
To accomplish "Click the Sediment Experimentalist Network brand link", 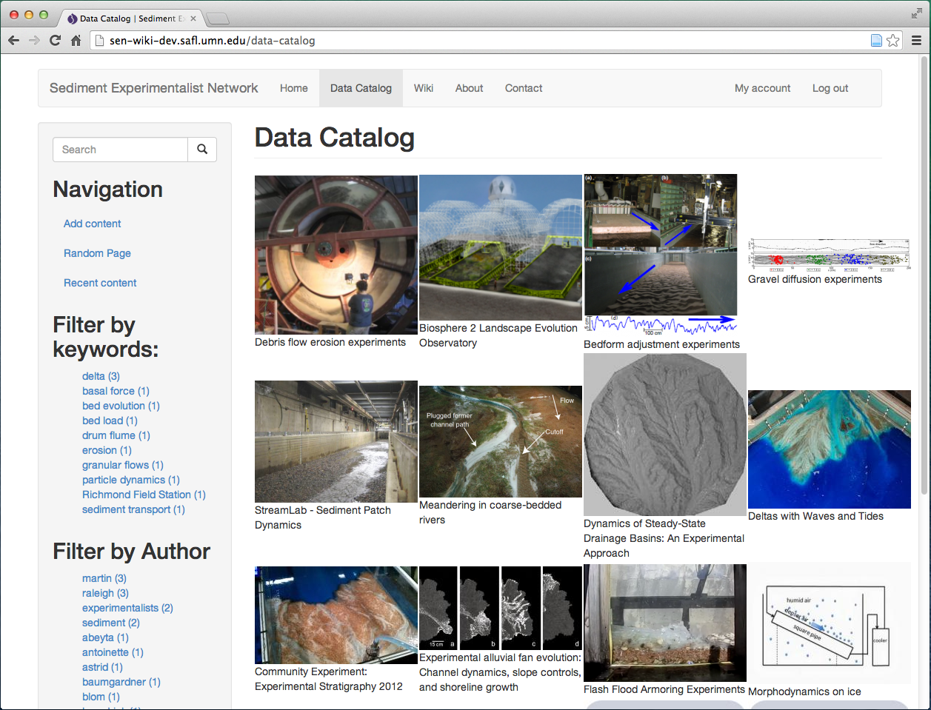I will point(154,88).
